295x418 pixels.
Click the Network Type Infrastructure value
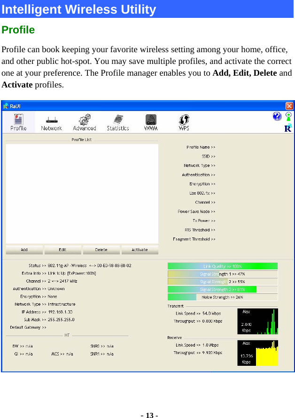[x=62, y=304]
